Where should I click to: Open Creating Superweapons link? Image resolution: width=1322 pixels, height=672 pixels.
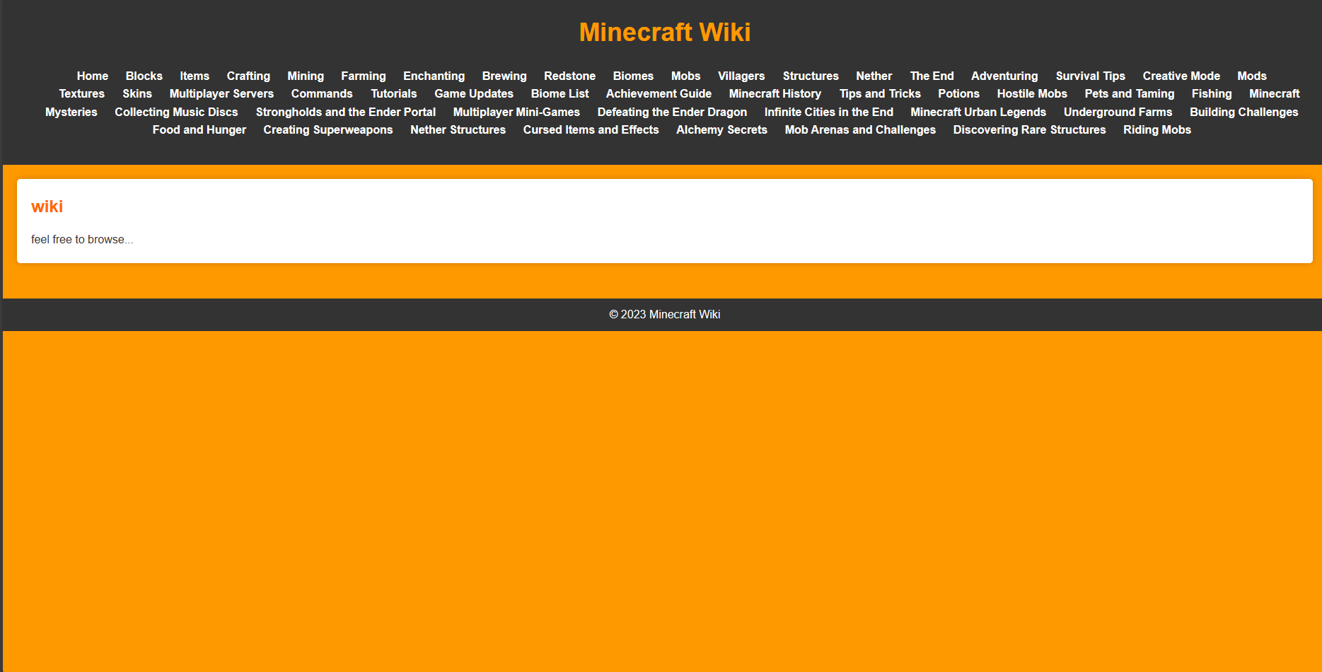tap(328, 129)
